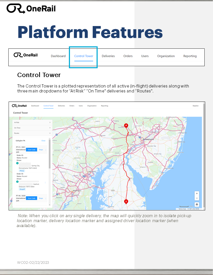This screenshot has height=275, width=213.
Task: Zoom in the map with the plus button
Action: 197,193
